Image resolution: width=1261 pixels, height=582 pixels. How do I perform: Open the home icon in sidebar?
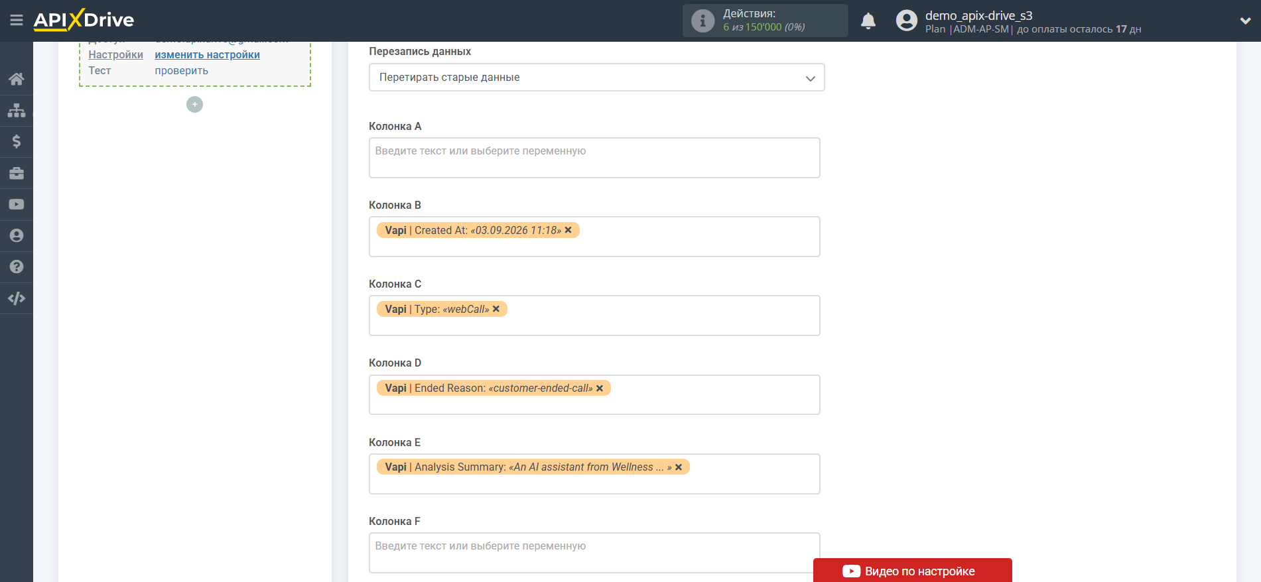[17, 79]
